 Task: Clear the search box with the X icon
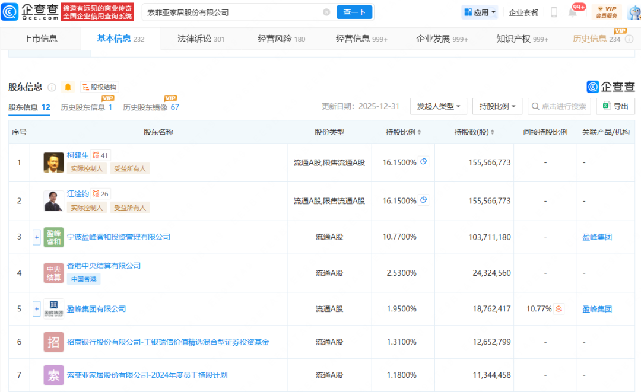coord(326,12)
